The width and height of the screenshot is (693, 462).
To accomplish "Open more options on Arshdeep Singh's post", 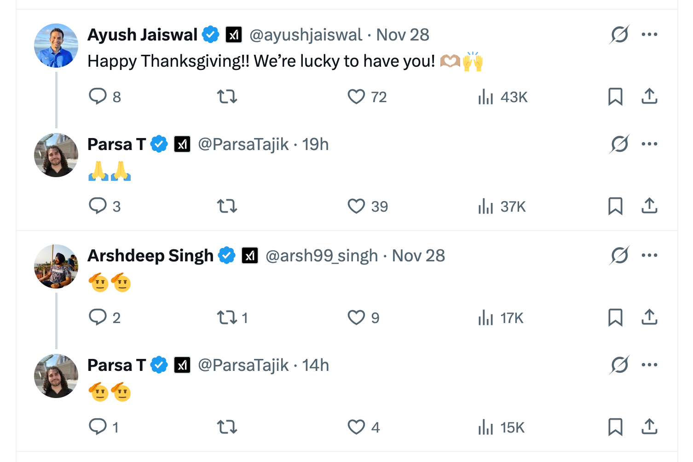I will pos(649,255).
